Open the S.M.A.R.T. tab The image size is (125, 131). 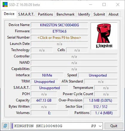(26, 14)
